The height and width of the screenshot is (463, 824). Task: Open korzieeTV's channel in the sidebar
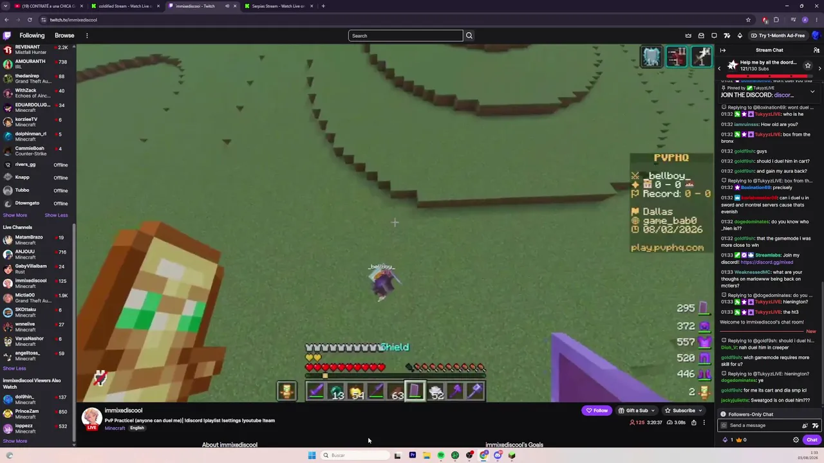click(x=37, y=122)
